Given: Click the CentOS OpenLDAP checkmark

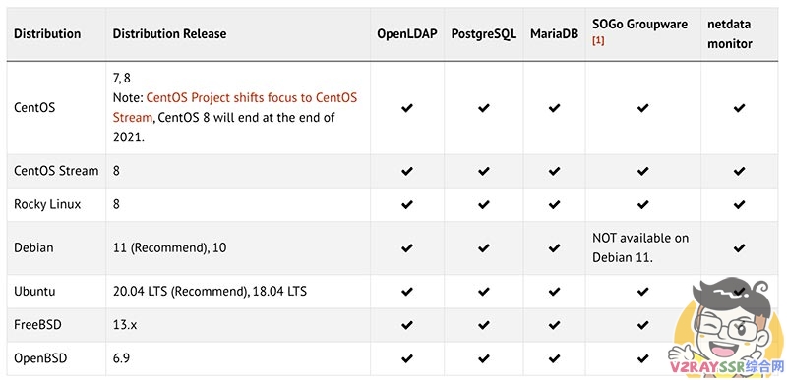Looking at the screenshot, I should pos(407,108).
